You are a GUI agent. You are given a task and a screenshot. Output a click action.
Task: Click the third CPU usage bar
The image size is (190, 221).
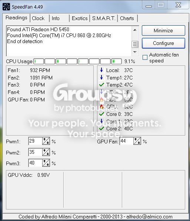61,61
